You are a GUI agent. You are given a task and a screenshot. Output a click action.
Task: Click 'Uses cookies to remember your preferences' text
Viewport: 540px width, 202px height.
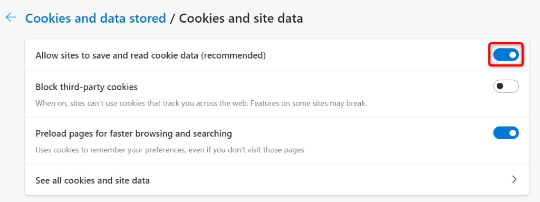point(170,150)
